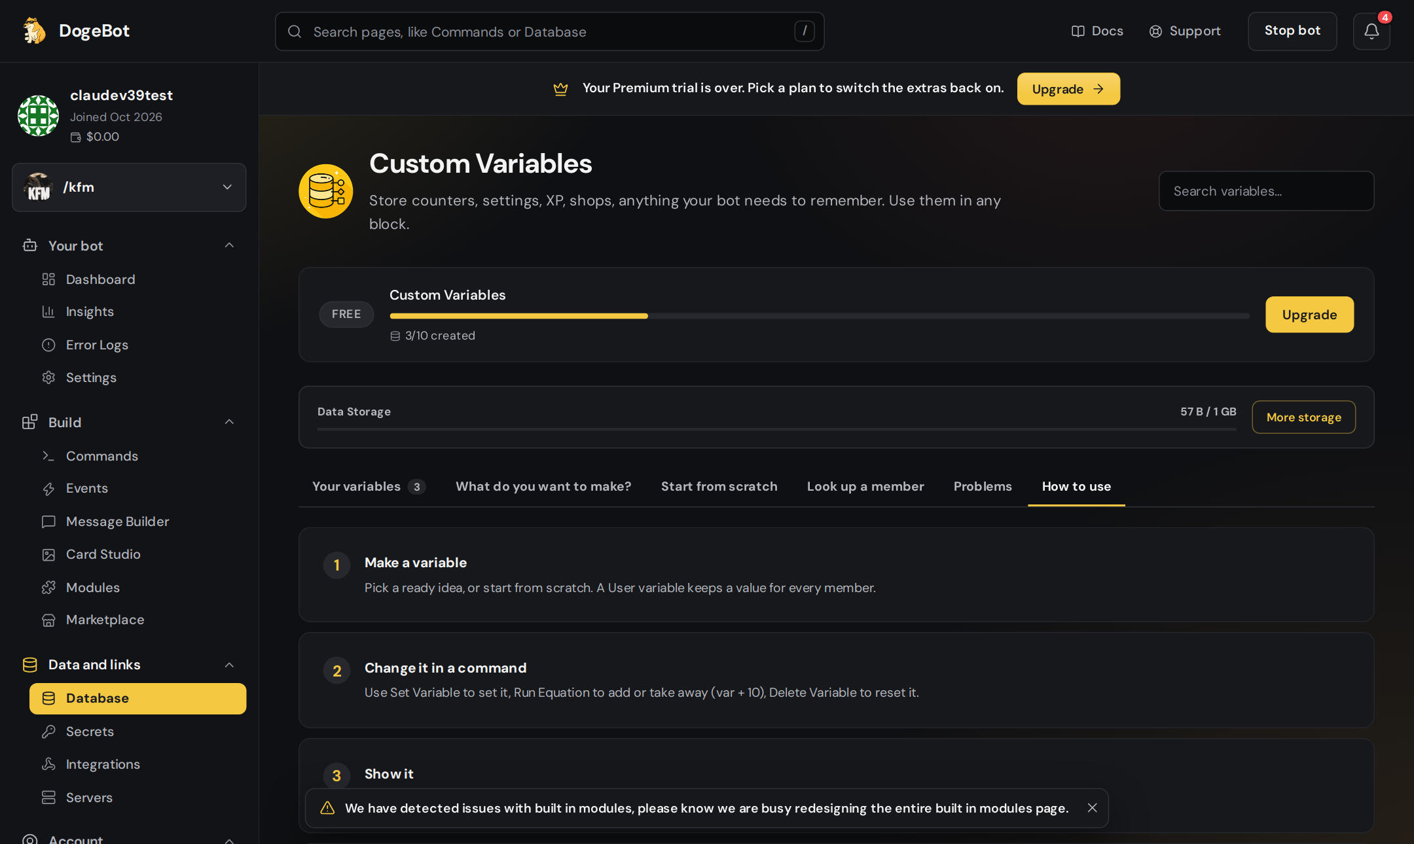
Task: Switch to the Your variables tab
Action: (369, 486)
